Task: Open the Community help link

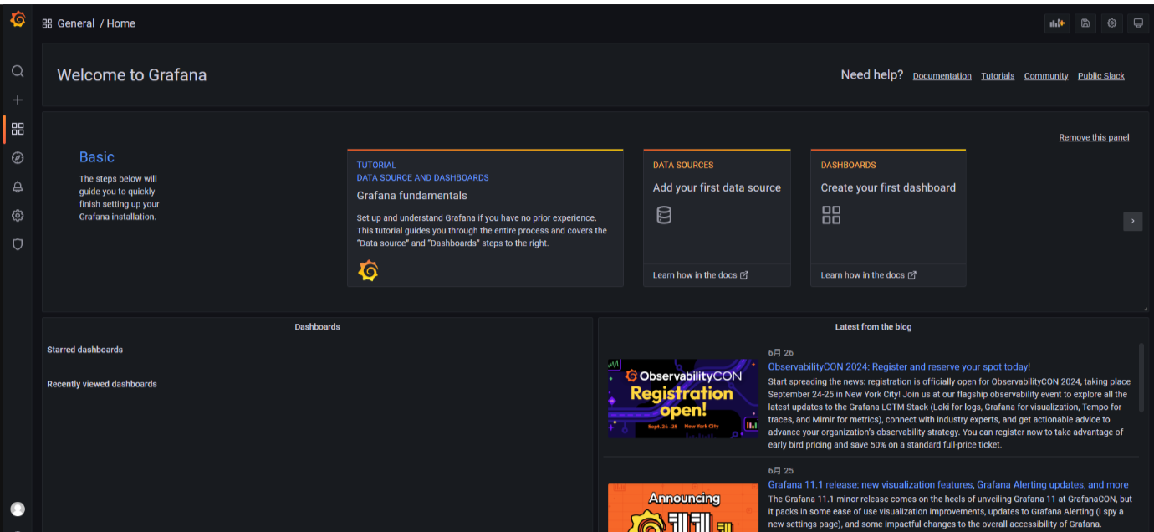Action: (x=1046, y=76)
